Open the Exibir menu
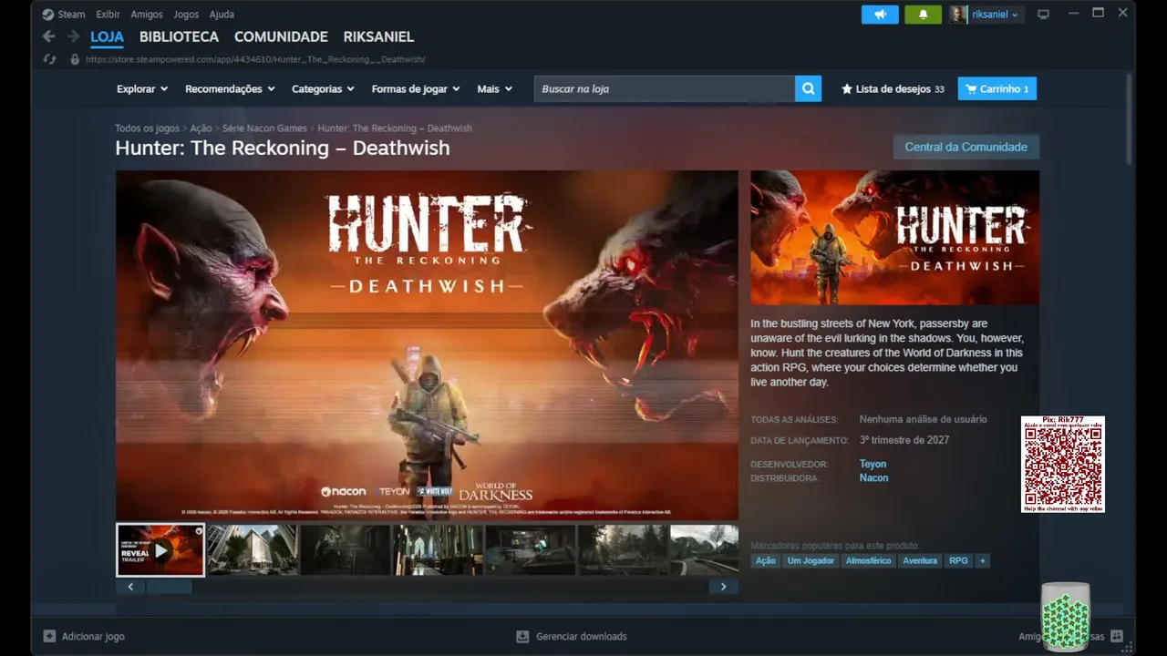The width and height of the screenshot is (1167, 656). click(x=108, y=15)
